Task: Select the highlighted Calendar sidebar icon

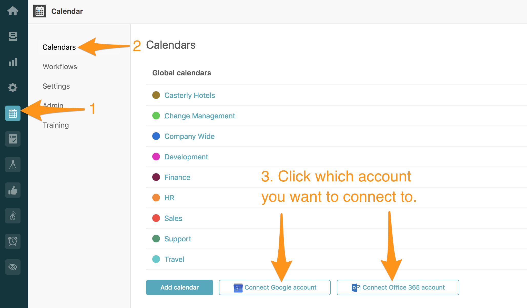Action: click(13, 113)
